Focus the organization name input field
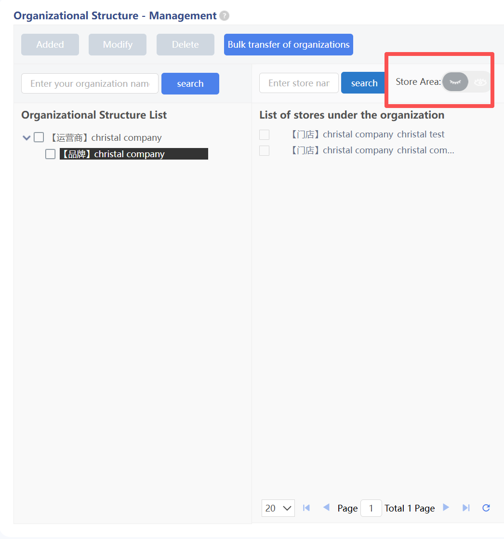This screenshot has width=504, height=539. pyautogui.click(x=90, y=83)
